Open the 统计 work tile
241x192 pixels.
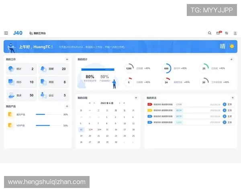pos(21,69)
